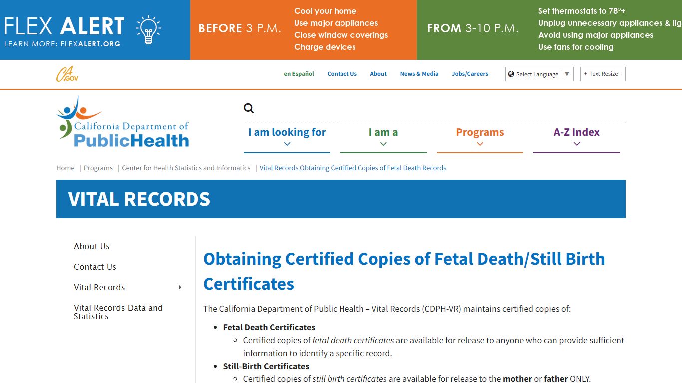
Task: Click the CA.gov logo icon
Action: (67, 74)
